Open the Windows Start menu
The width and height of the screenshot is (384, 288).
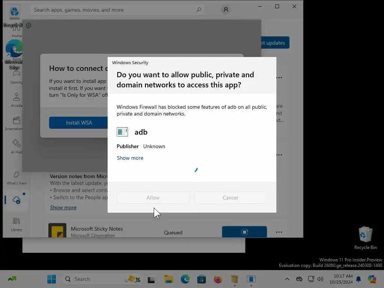click(51, 279)
